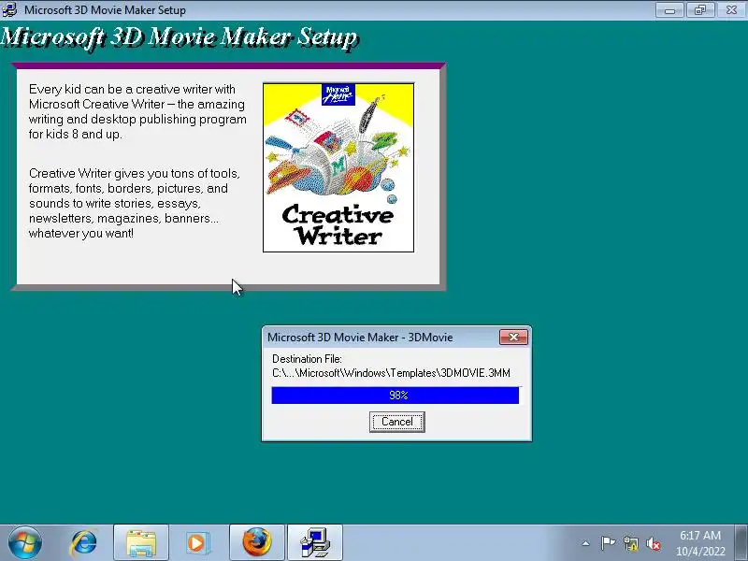Click the 'Destination File:' label

[307, 359]
